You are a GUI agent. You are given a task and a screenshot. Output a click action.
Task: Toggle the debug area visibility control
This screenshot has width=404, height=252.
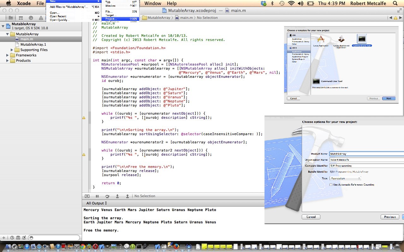point(87,196)
